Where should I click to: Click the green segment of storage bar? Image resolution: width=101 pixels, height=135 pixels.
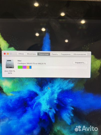coord(20,67)
